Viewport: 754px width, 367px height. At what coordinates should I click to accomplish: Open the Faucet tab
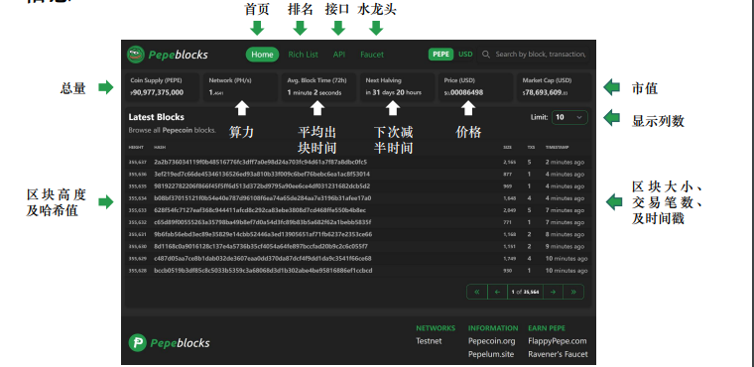point(372,55)
